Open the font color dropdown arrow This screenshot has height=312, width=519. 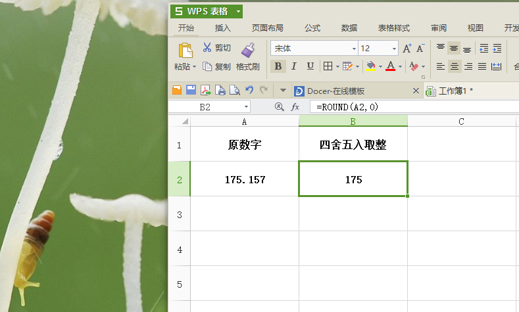[400, 67]
